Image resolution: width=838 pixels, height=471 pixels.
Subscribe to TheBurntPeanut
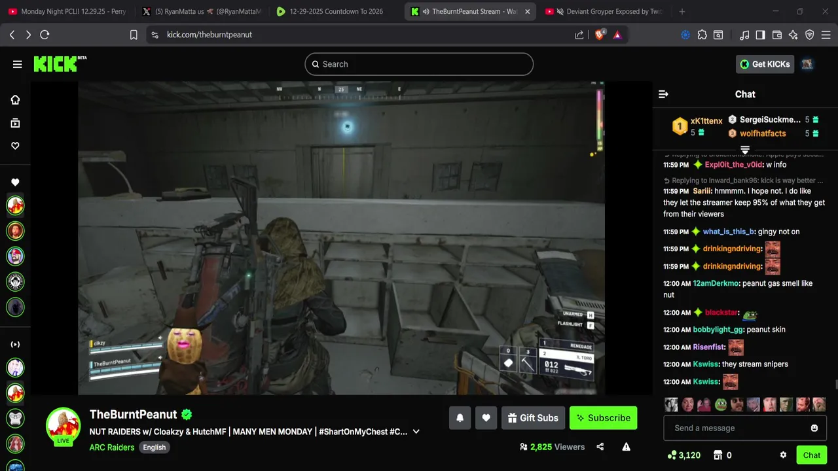603,418
